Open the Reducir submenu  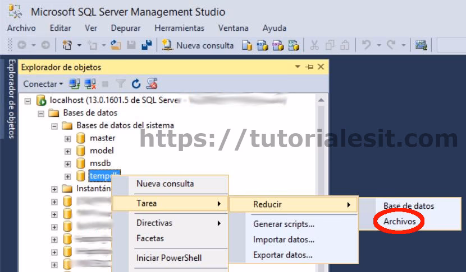[x=293, y=204]
